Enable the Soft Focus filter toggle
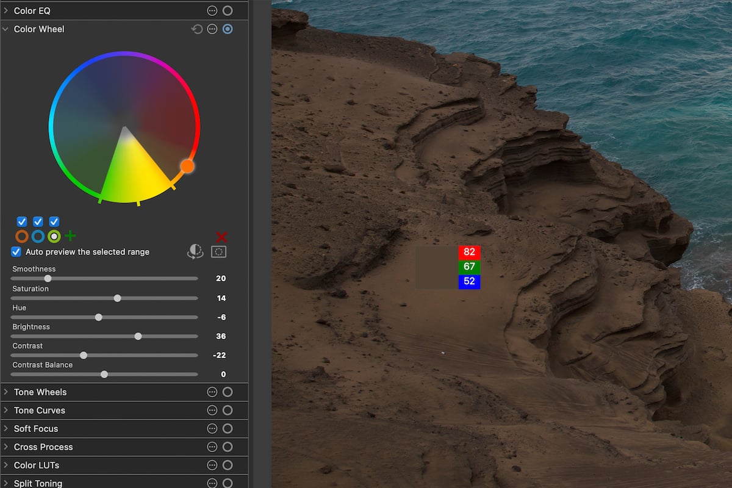 [228, 428]
